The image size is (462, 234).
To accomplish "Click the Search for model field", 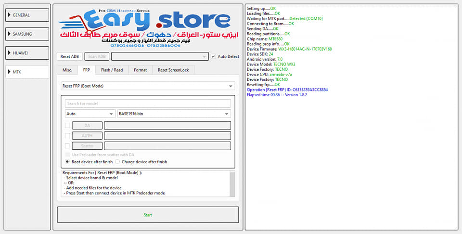I will (148, 104).
